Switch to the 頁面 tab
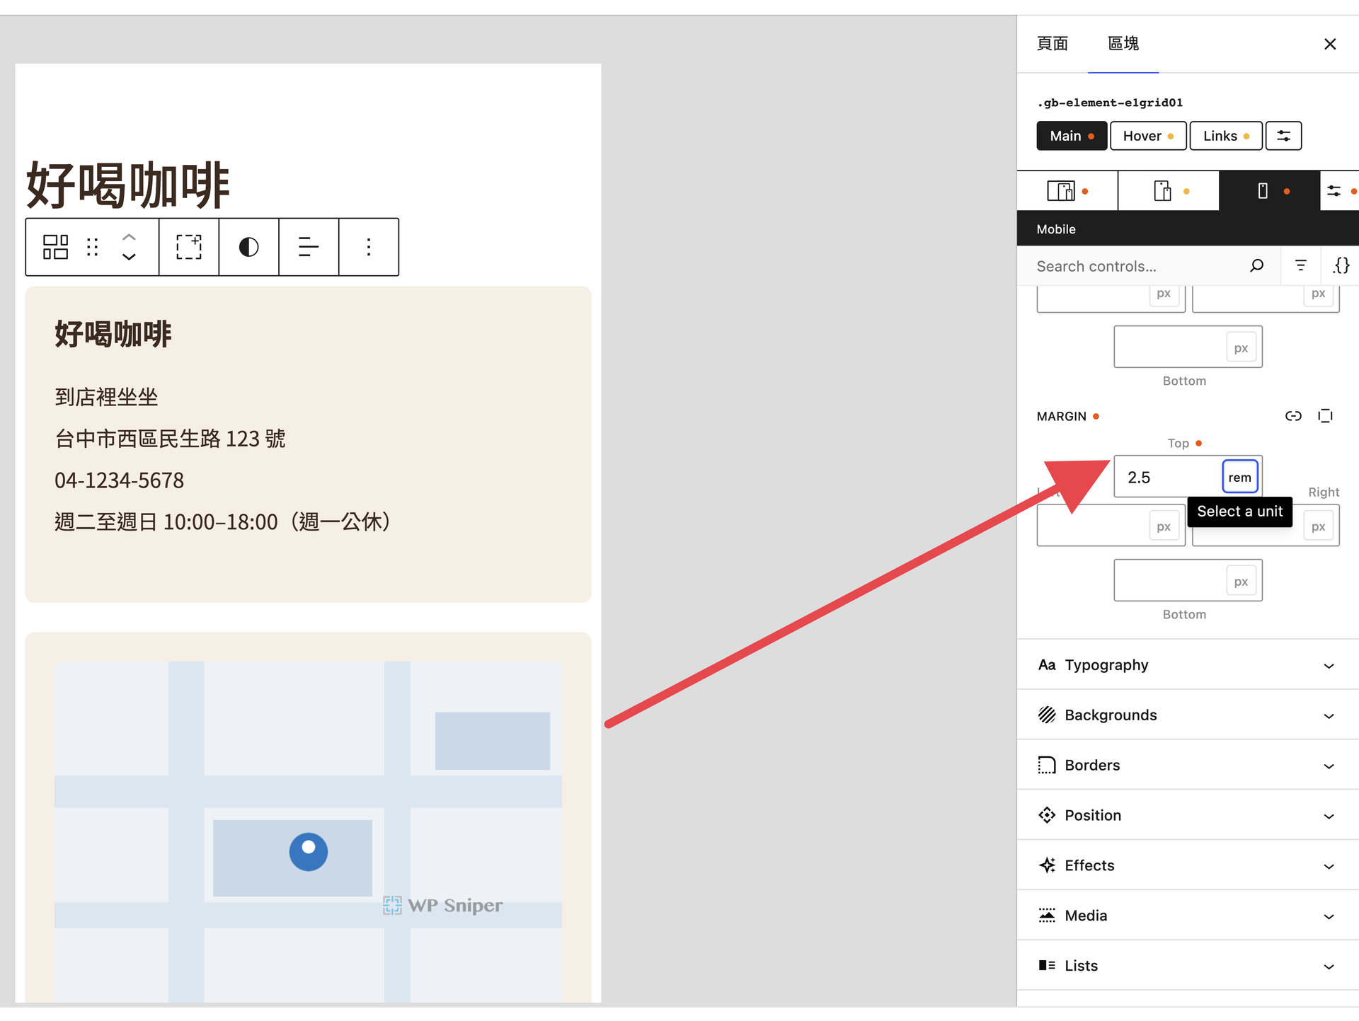Image resolution: width=1359 pixels, height=1021 pixels. (1053, 44)
